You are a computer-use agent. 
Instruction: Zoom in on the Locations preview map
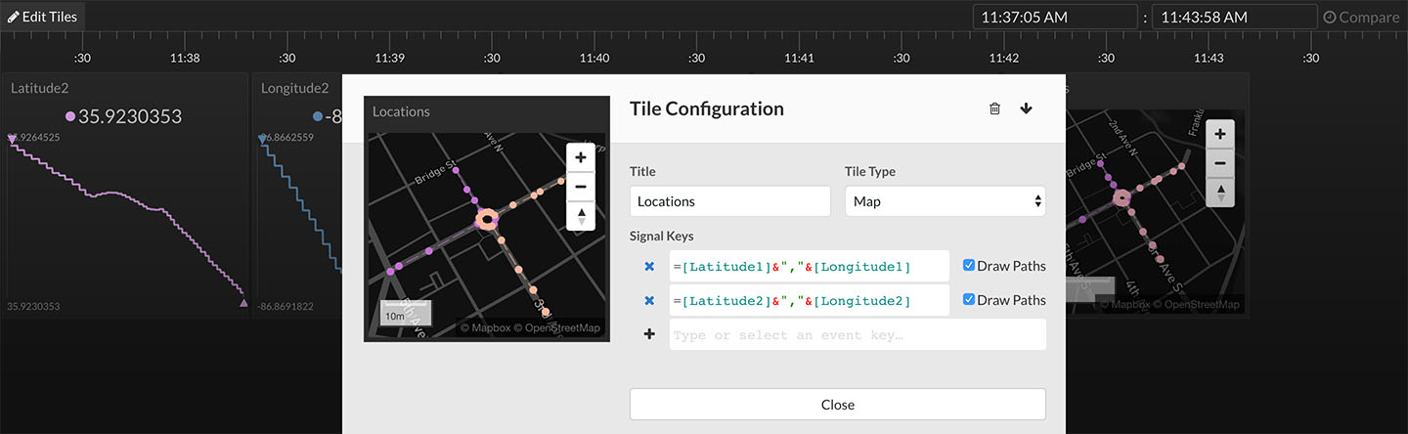(x=581, y=157)
